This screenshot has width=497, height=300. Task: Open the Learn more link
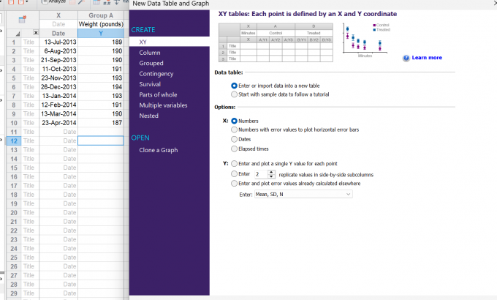point(427,58)
